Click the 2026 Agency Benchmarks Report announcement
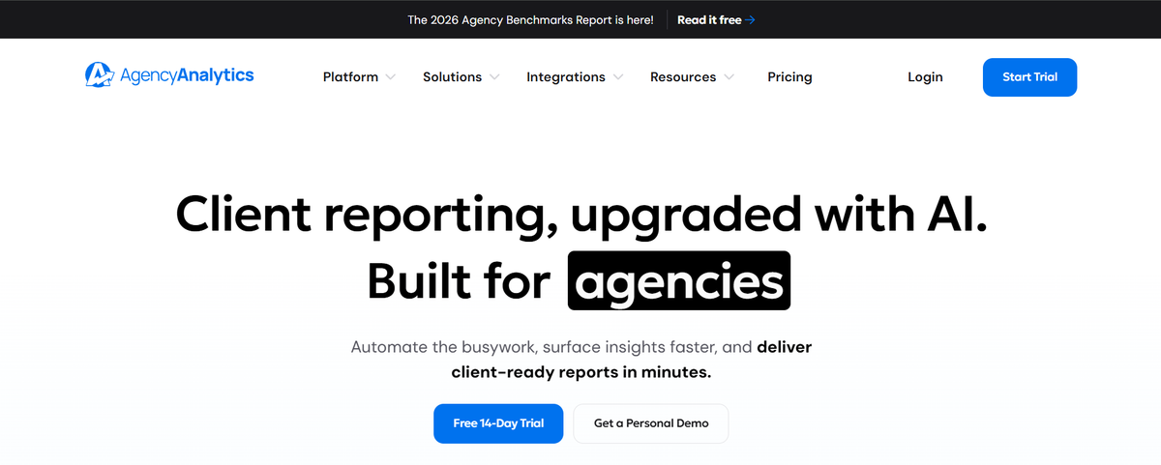This screenshot has height=465, width=1161. pyautogui.click(x=530, y=19)
